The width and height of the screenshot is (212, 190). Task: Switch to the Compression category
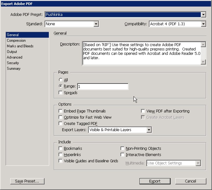pyautogui.click(x=27, y=40)
